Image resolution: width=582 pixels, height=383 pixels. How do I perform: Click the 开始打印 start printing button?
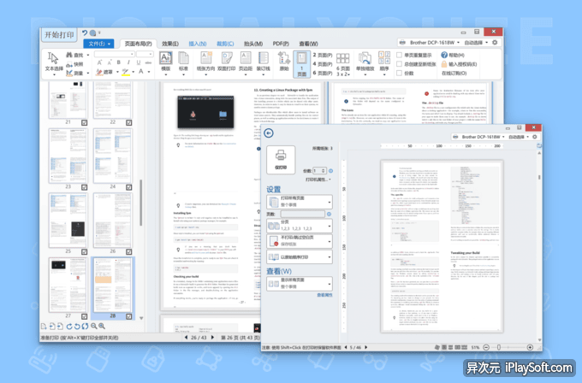pyautogui.click(x=59, y=35)
